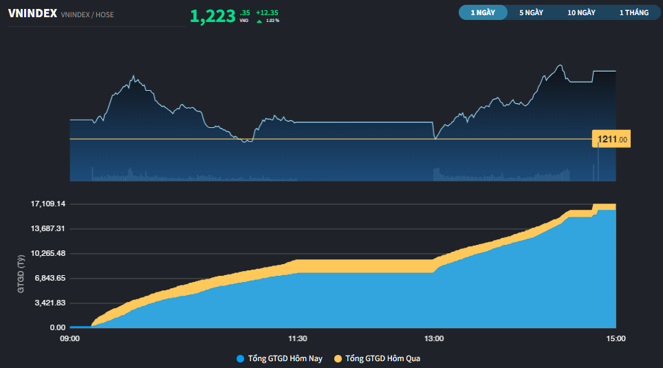The width and height of the screenshot is (663, 368).
Task: Toggle the Tổng GTGD Hôm Qua legend
Action: pos(377,358)
